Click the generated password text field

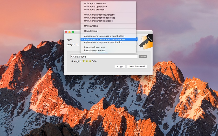click(x=104, y=56)
